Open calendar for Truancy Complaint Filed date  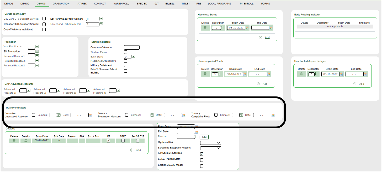pos(273,115)
